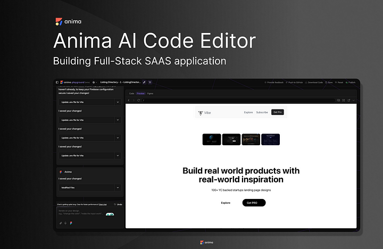Open the settings gear dropdown in the top bar
The image size is (383, 249).
pos(95,82)
